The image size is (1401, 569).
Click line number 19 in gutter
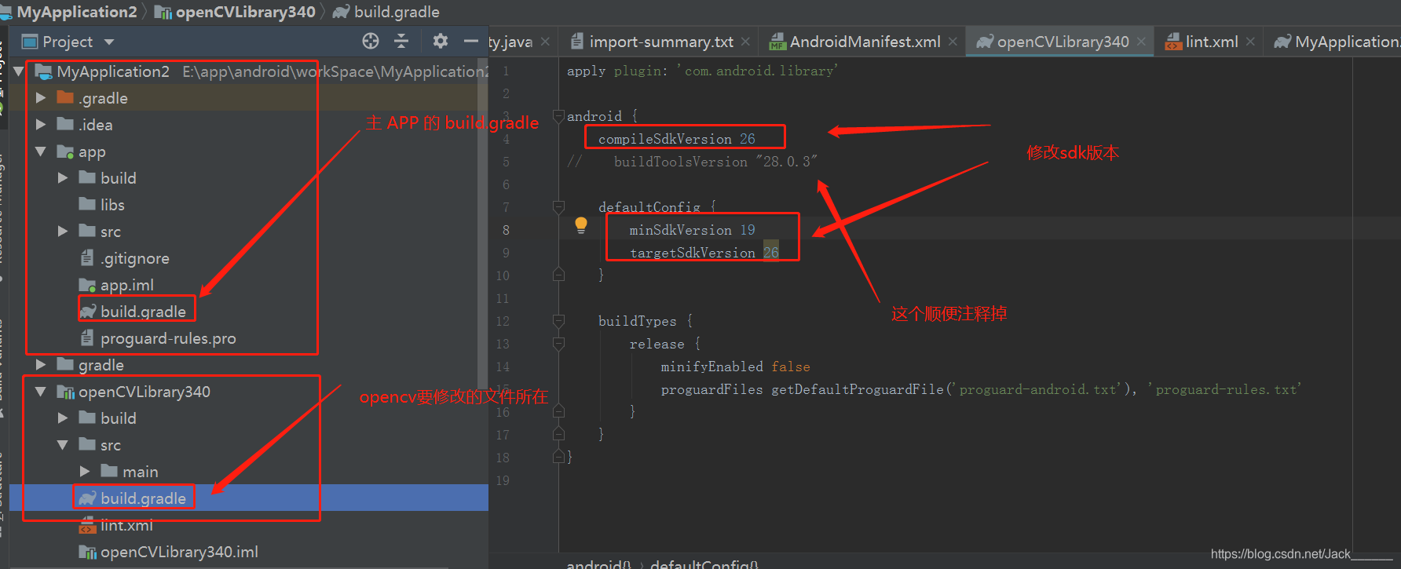coord(503,480)
